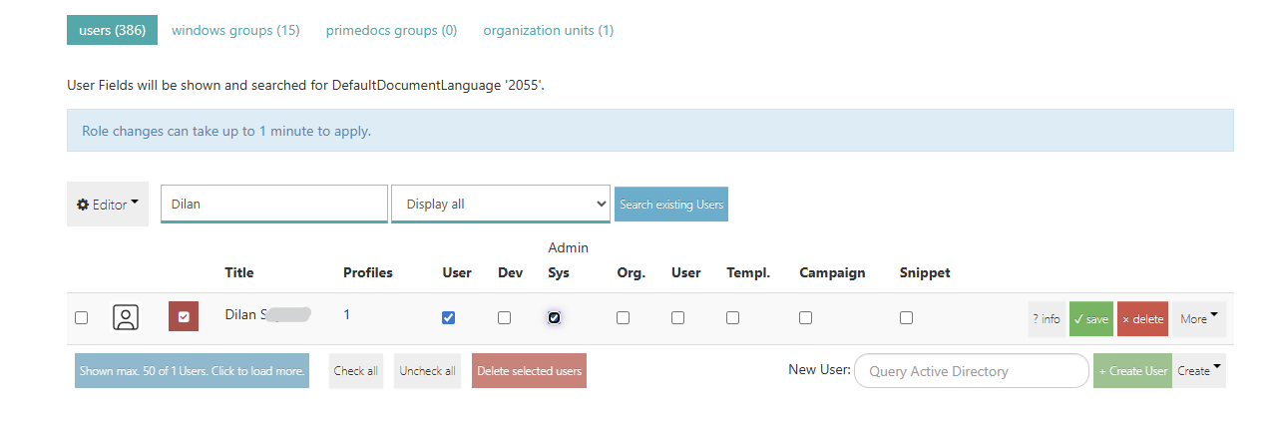
Task: Toggle the Sys Admin checkbox
Action: click(x=555, y=317)
